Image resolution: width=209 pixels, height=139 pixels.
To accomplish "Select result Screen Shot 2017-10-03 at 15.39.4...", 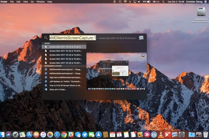I will click(64, 55).
